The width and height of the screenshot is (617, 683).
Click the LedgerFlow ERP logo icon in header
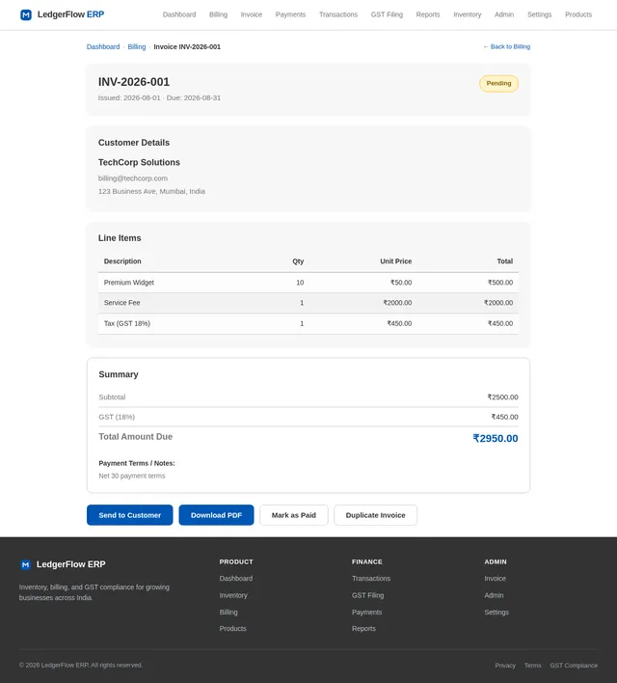[26, 14]
